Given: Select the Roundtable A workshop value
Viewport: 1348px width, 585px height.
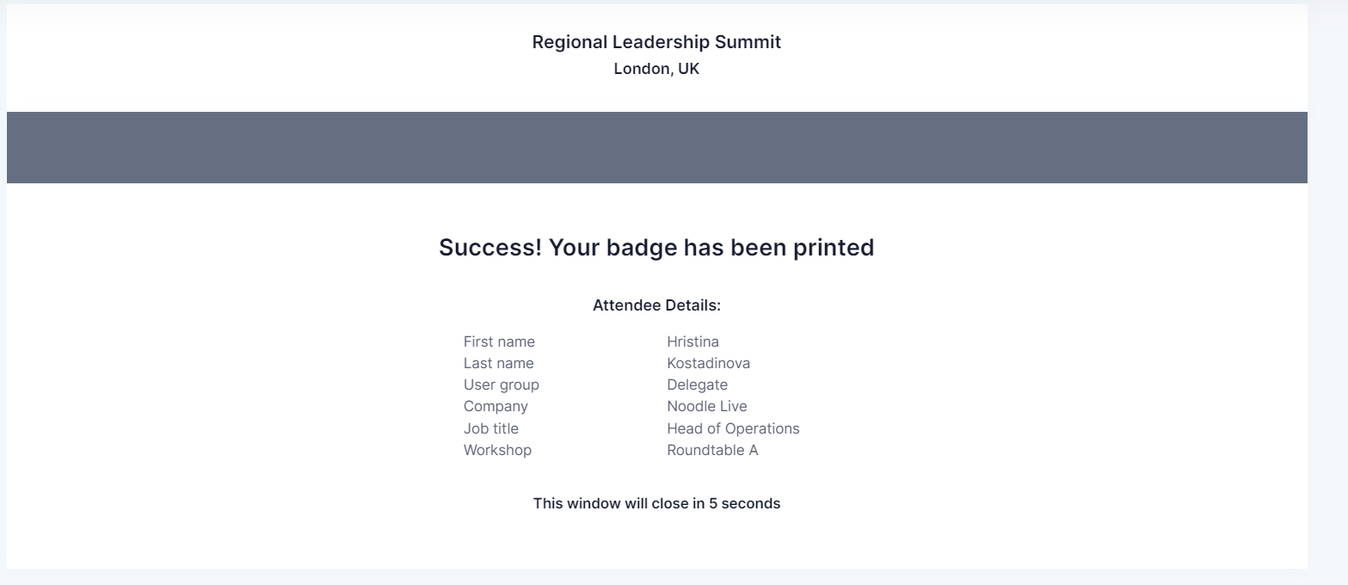Looking at the screenshot, I should pyautogui.click(x=712, y=450).
